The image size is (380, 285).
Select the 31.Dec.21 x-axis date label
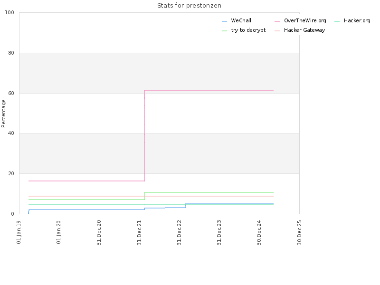coord(139,233)
